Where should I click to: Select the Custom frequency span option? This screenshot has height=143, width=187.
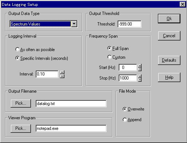pos(116,57)
